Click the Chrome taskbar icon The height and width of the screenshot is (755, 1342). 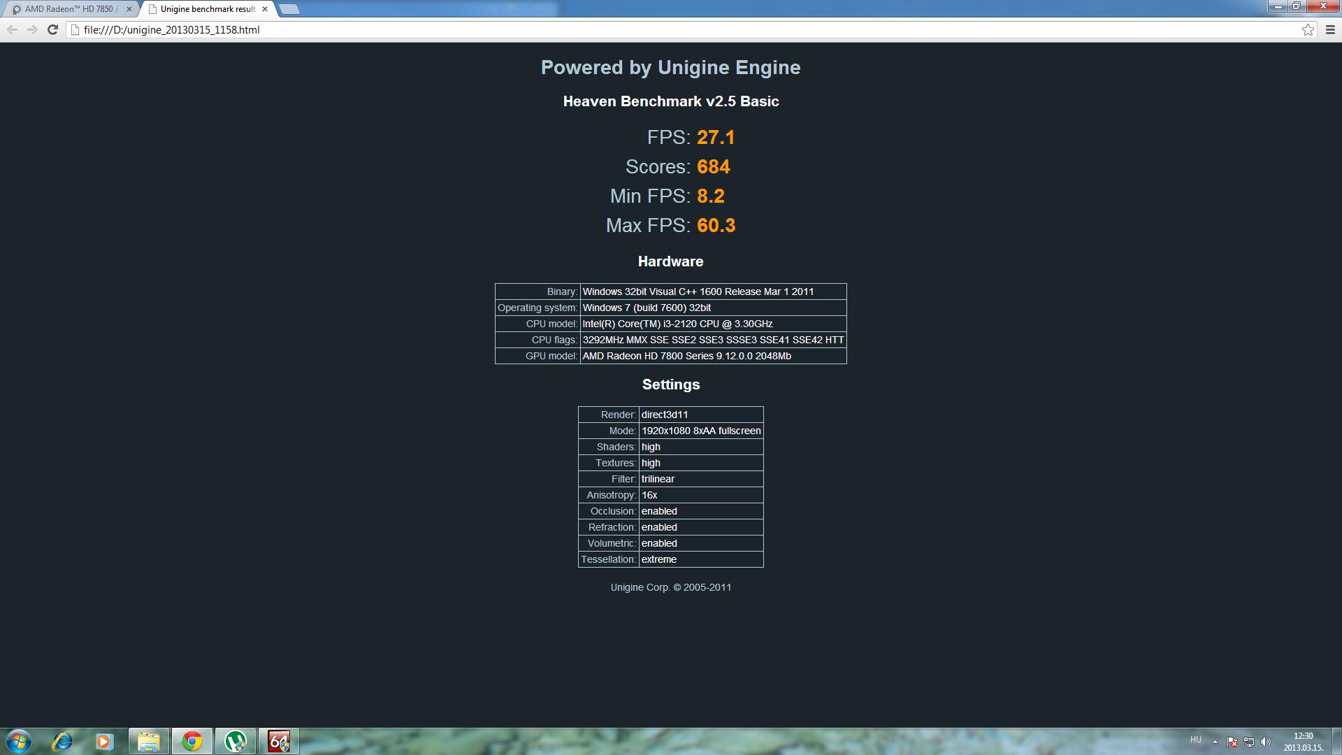(x=192, y=741)
